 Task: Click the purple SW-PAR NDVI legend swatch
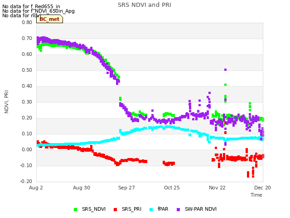(x=178, y=209)
